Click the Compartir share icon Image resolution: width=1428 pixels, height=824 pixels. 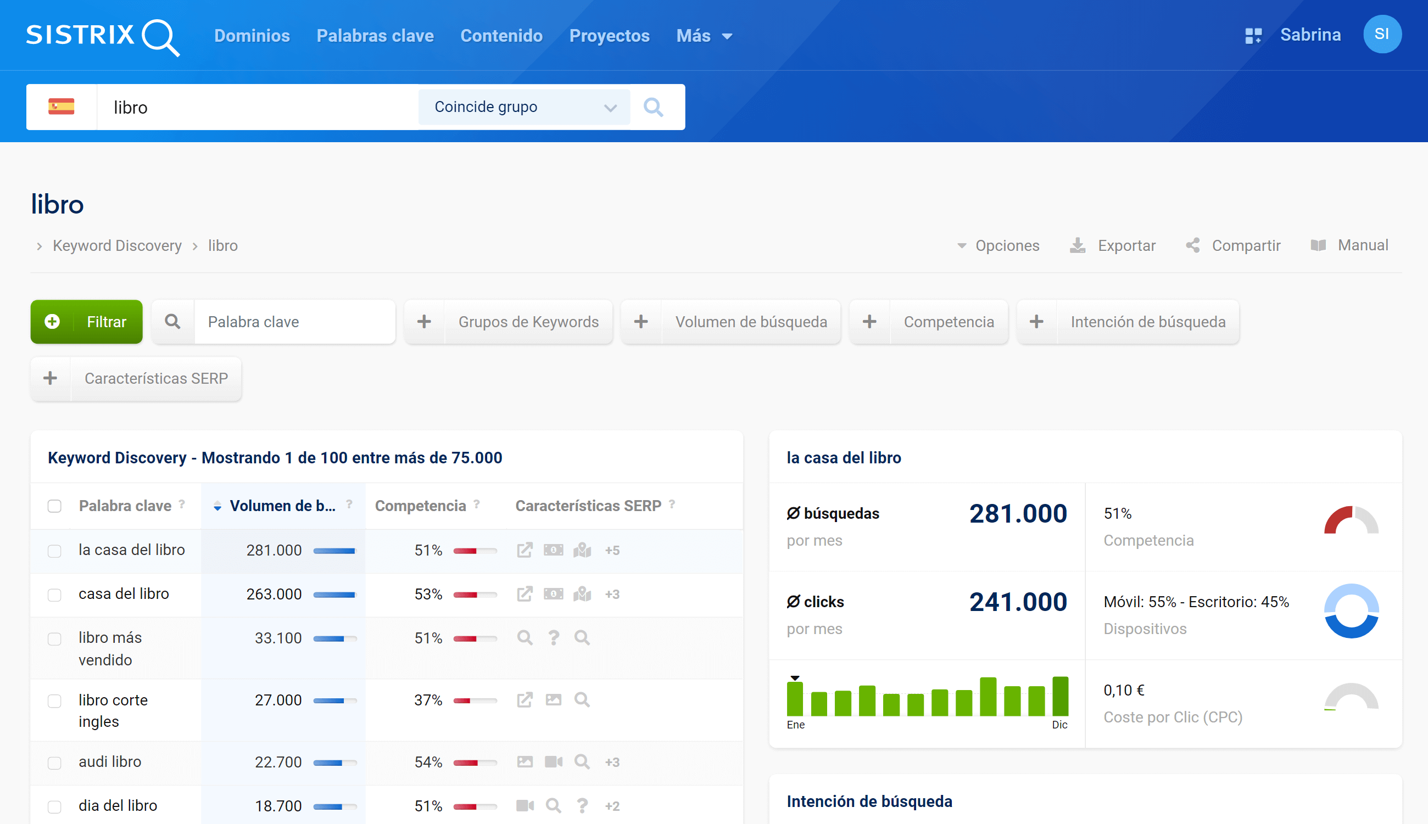pos(1192,245)
